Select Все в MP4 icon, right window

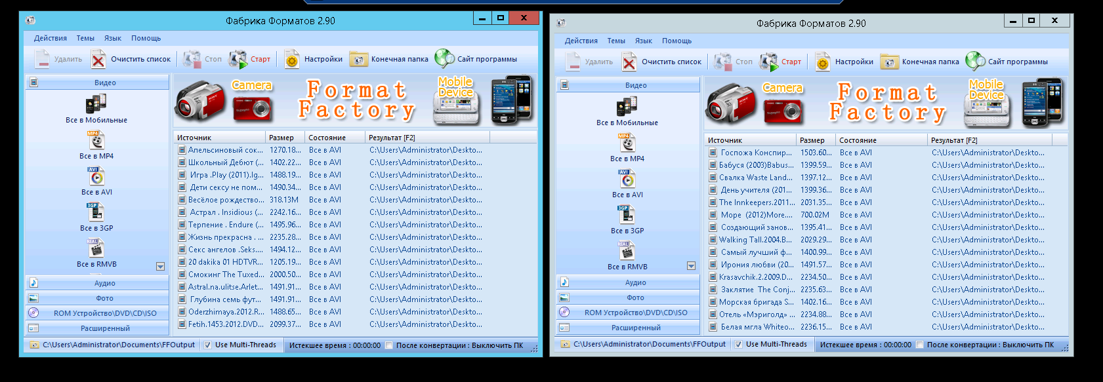coord(627,143)
